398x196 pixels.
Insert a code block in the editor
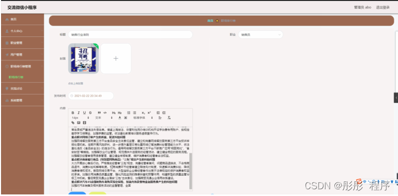point(105,113)
